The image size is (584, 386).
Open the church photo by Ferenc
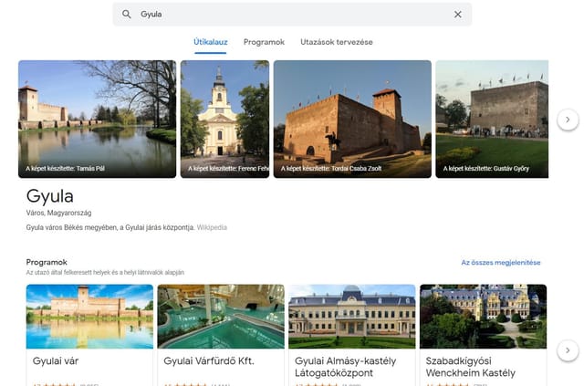tap(225, 119)
